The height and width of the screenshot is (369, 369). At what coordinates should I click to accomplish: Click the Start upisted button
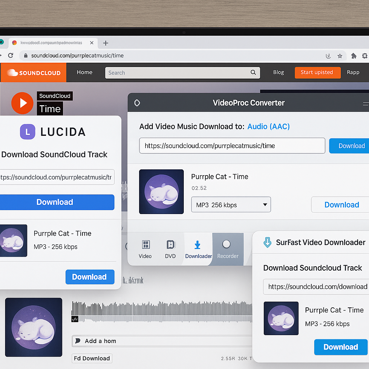[317, 72]
